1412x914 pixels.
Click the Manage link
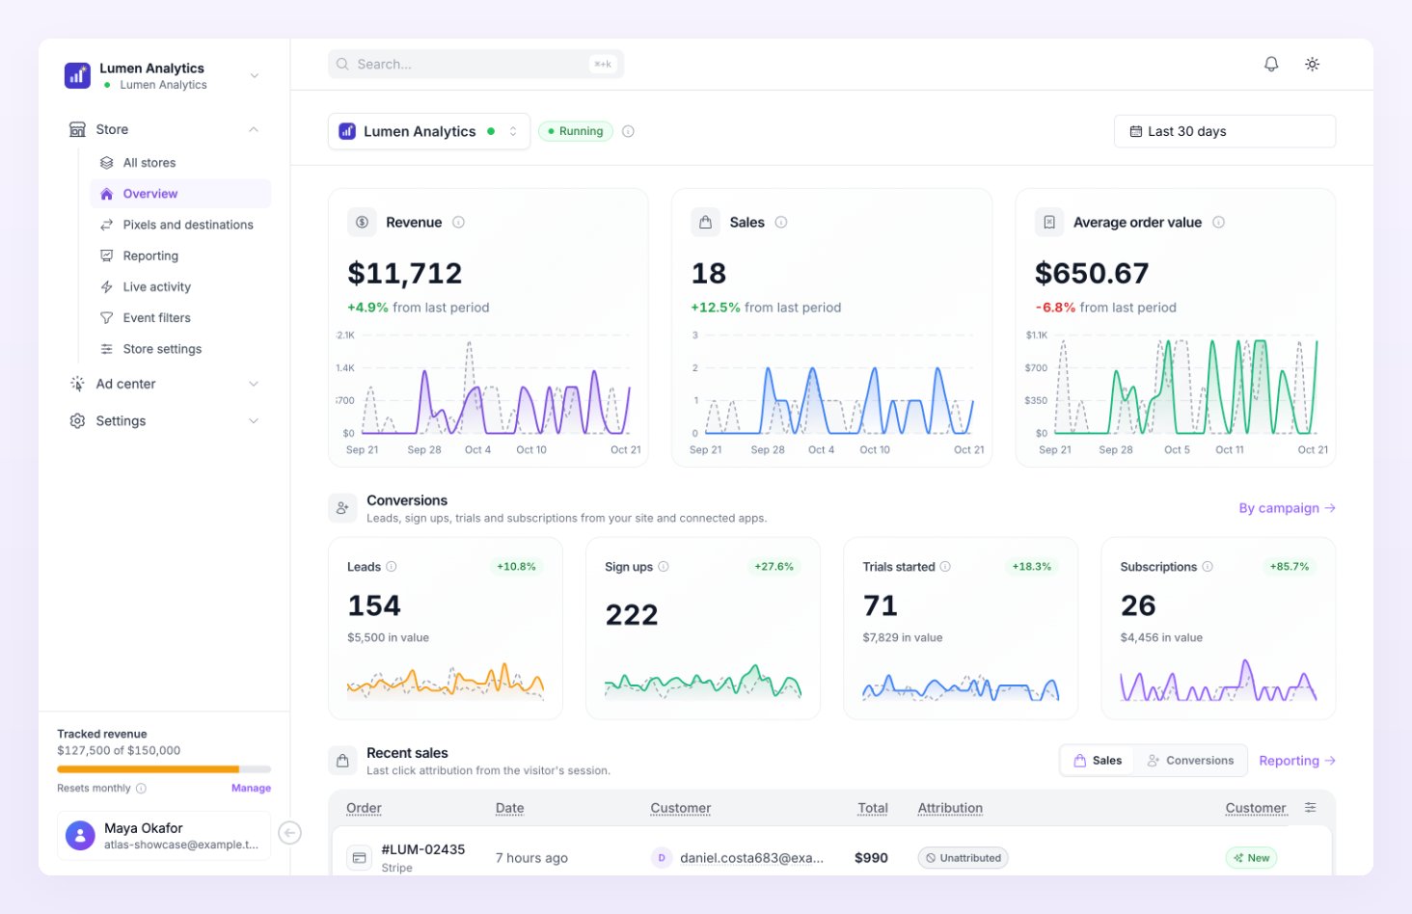click(251, 789)
